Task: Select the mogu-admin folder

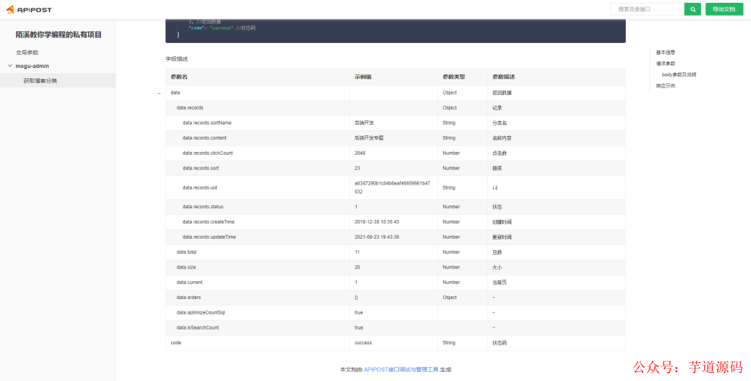Action: click(x=32, y=66)
